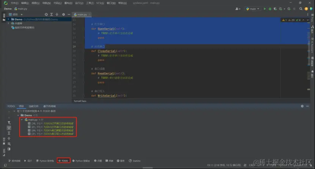Open the editor tab options three-dot menu
Image resolution: width=315 pixels, height=169 pixels.
307,14
